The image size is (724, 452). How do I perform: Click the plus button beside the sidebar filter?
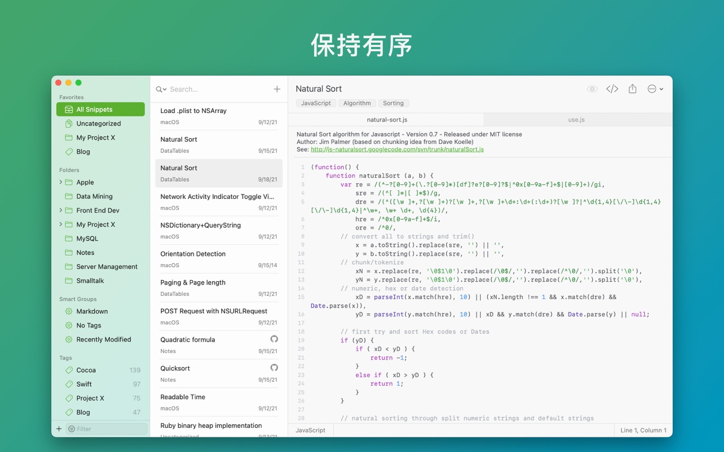(x=59, y=429)
